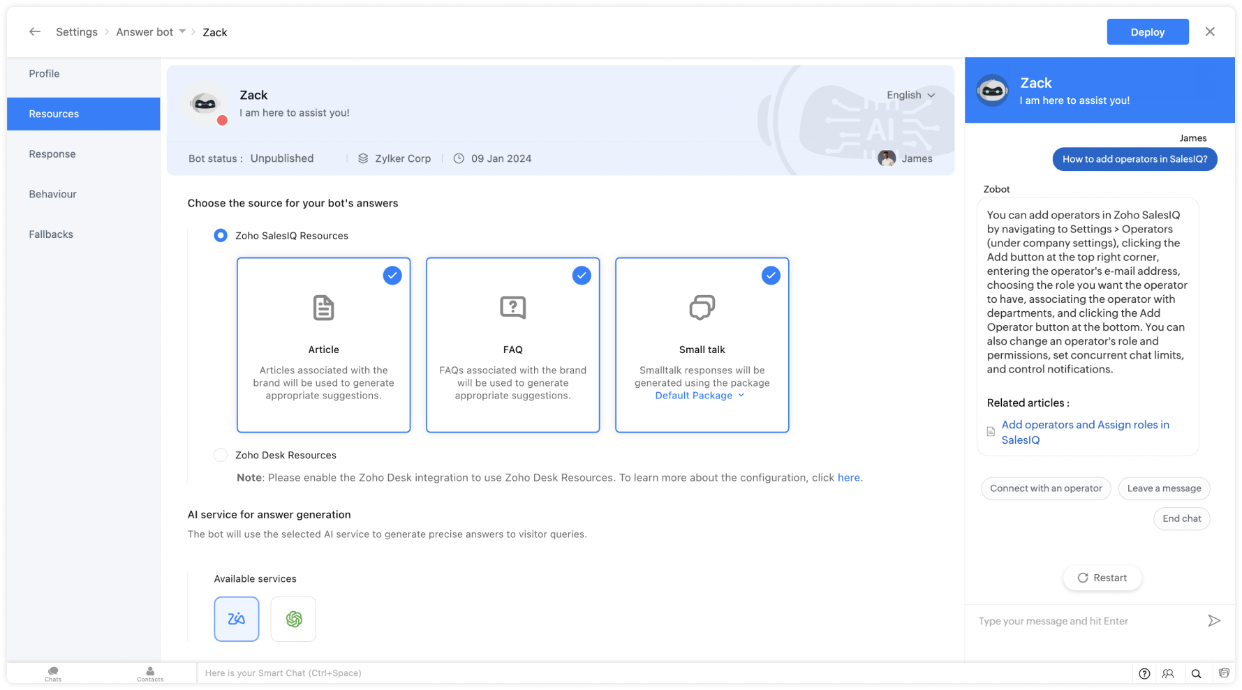The height and width of the screenshot is (690, 1242).
Task: Close the bot settings with the X
Action: (1210, 32)
